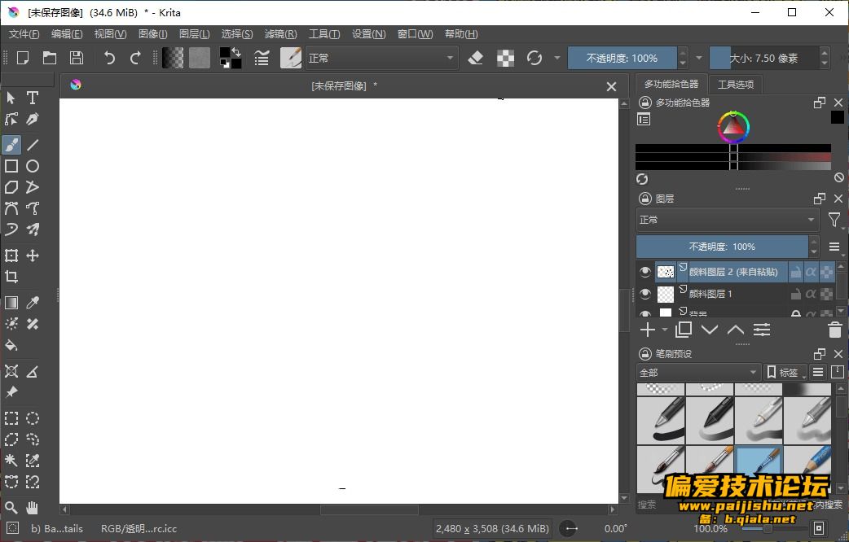The height and width of the screenshot is (542, 849).
Task: Click the Save document icon
Action: coord(77,58)
